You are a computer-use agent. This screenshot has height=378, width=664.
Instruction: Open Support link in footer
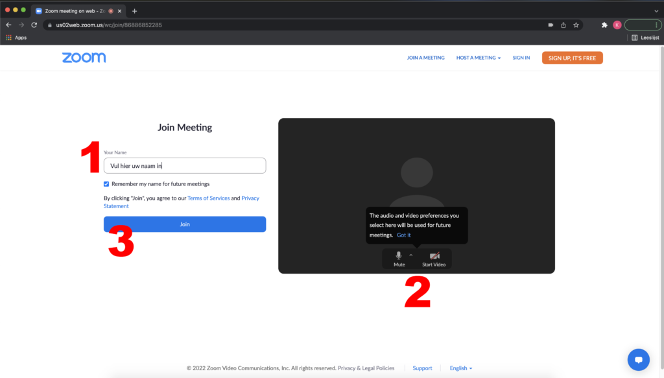pyautogui.click(x=422, y=368)
